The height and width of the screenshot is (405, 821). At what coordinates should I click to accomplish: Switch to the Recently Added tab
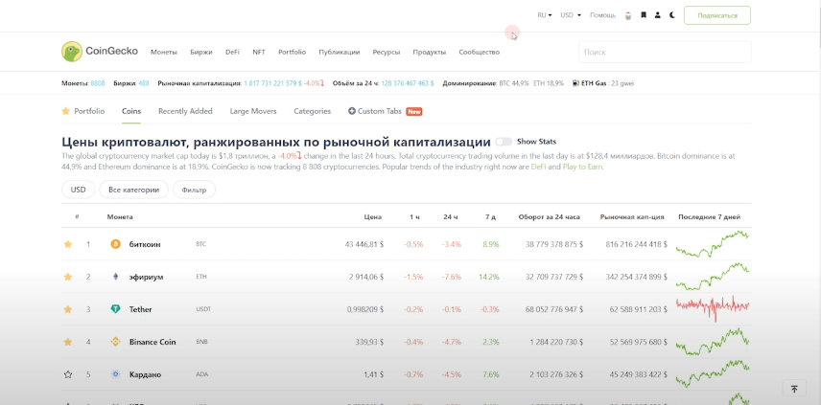pyautogui.click(x=185, y=111)
